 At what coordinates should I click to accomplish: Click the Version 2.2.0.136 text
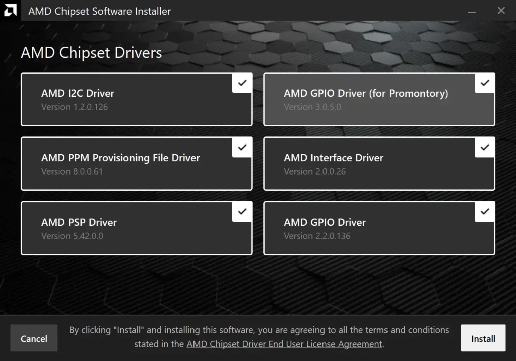click(x=317, y=236)
